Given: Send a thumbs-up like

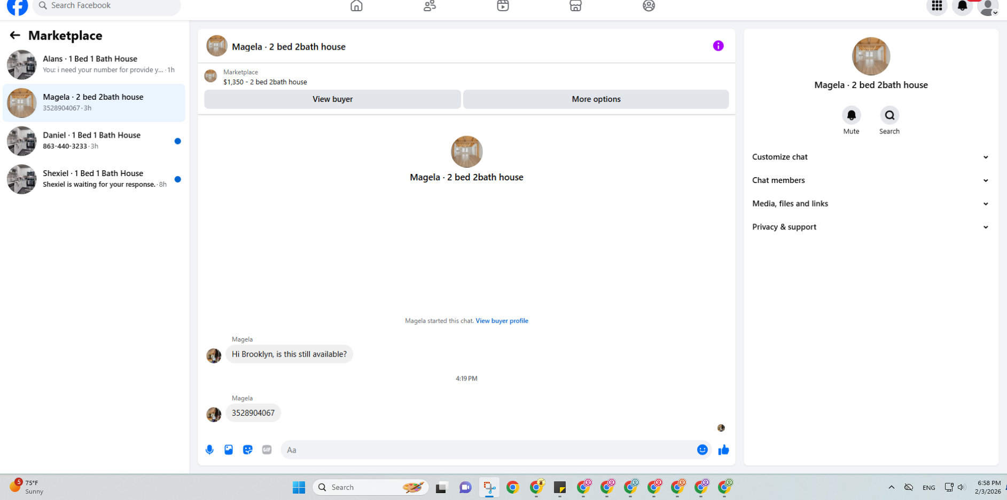Looking at the screenshot, I should tap(724, 450).
